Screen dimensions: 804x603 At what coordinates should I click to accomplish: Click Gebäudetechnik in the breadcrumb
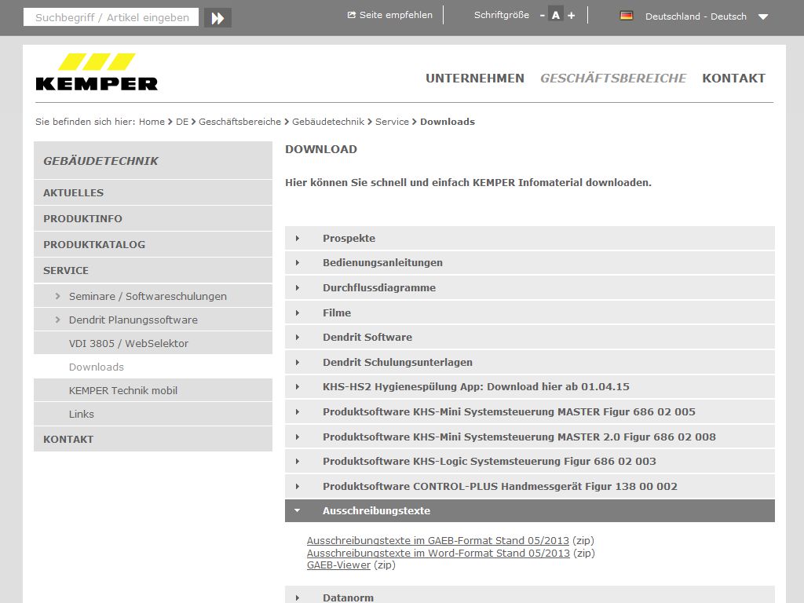(x=328, y=122)
